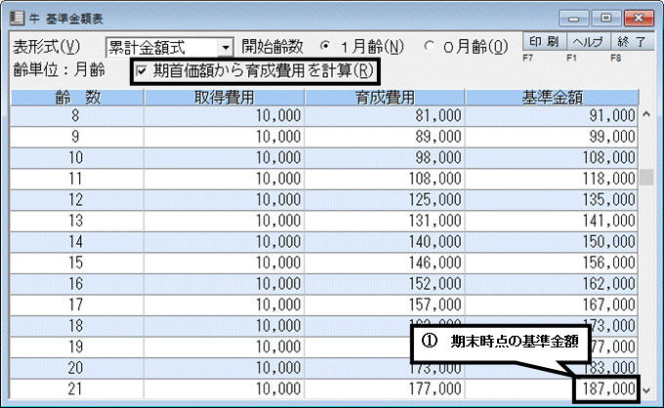Image resolution: width=664 pixels, height=408 pixels.
Task: Select the 基準金額 cell 156,000
Action: (x=552, y=263)
